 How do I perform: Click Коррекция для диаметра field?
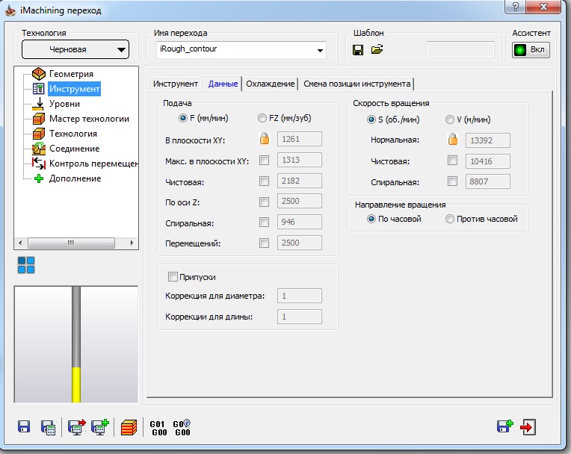300,296
